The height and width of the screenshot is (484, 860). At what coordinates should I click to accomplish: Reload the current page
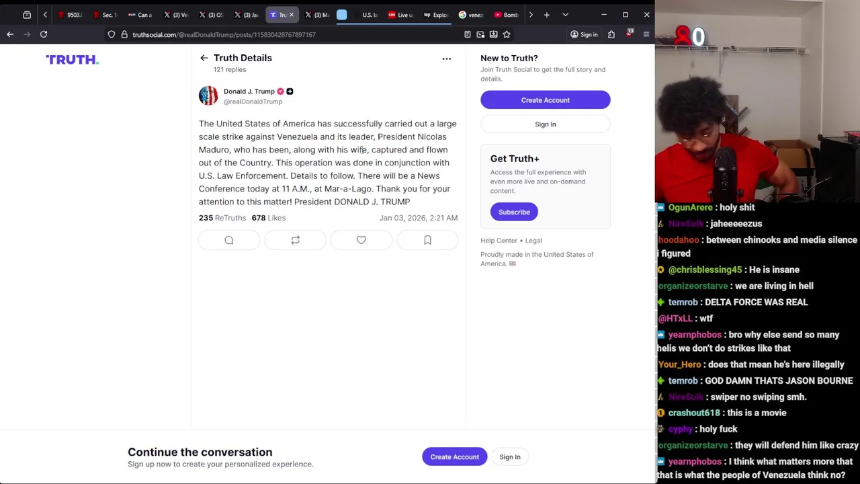point(44,34)
